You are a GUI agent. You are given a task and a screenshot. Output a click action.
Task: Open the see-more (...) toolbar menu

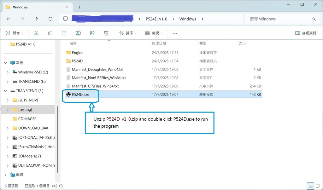pyautogui.click(x=175, y=33)
